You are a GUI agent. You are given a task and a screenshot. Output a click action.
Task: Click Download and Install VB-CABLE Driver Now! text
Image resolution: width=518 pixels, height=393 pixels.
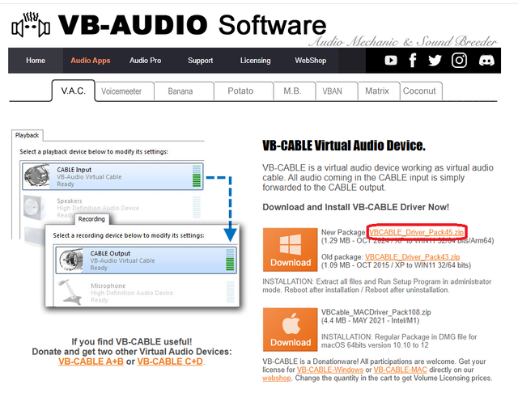[x=356, y=207]
